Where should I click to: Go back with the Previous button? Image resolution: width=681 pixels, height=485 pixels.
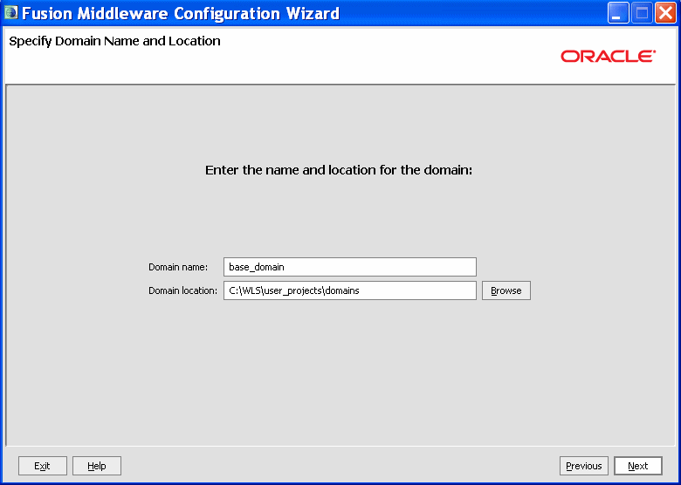click(584, 466)
